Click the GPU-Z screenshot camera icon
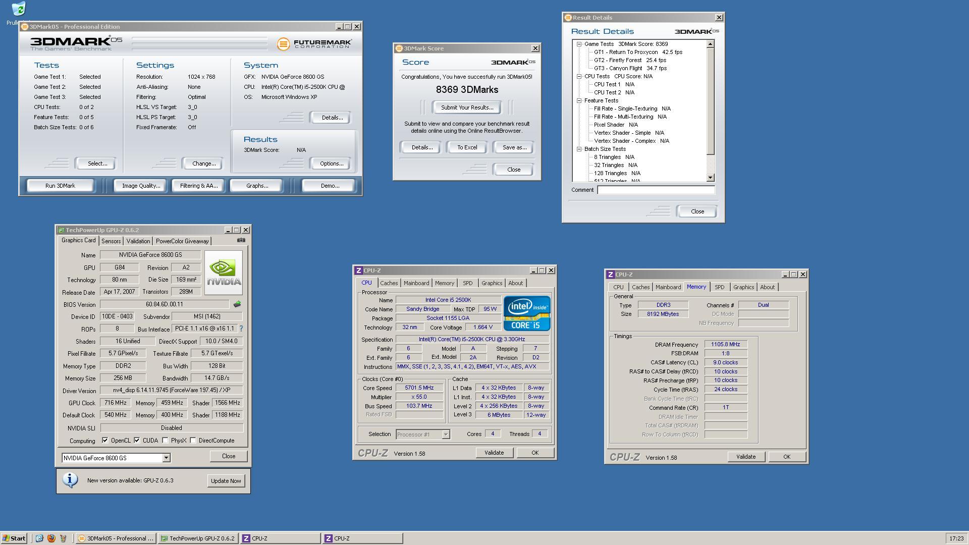 pyautogui.click(x=241, y=240)
